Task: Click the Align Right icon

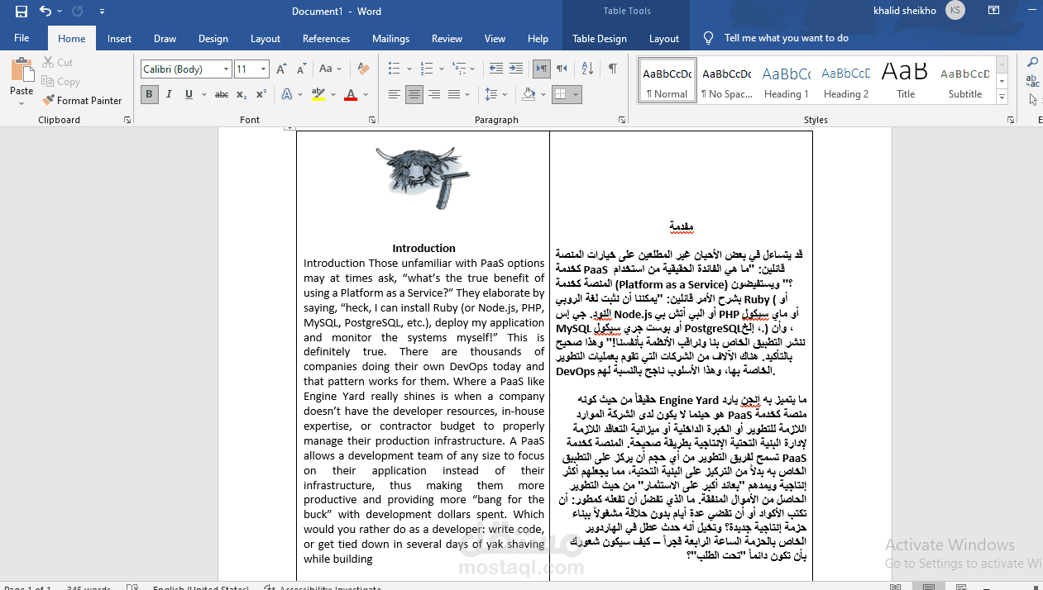Action: [x=434, y=94]
